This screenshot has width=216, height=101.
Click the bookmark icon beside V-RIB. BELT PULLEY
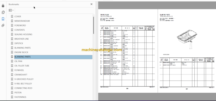pos(12,84)
